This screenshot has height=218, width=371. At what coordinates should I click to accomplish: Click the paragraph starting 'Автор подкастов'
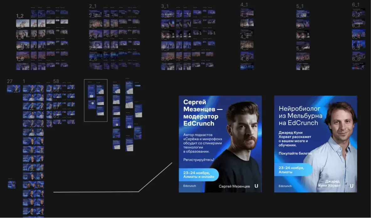point(202,143)
